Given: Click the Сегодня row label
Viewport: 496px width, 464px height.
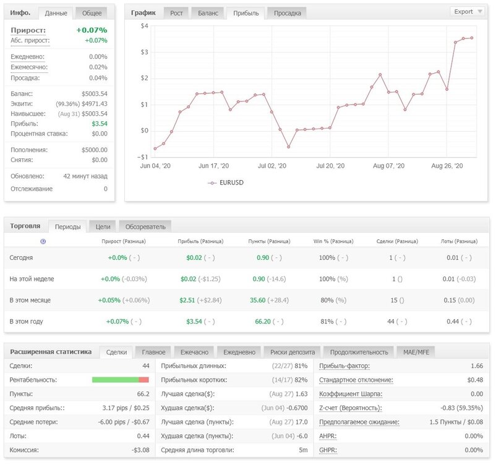Looking at the screenshot, I should pyautogui.click(x=21, y=257).
